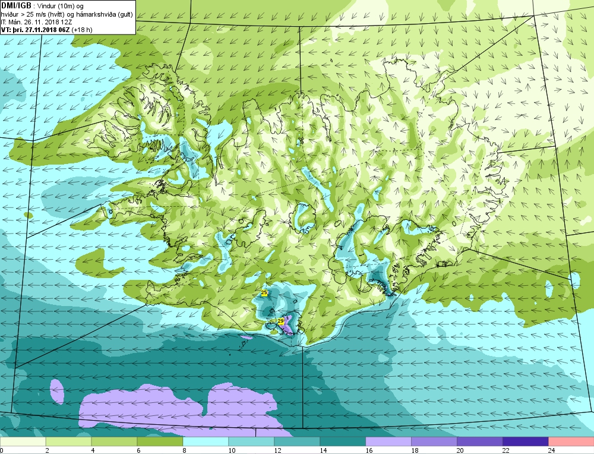Click the yellow gust label 25

coord(264,292)
